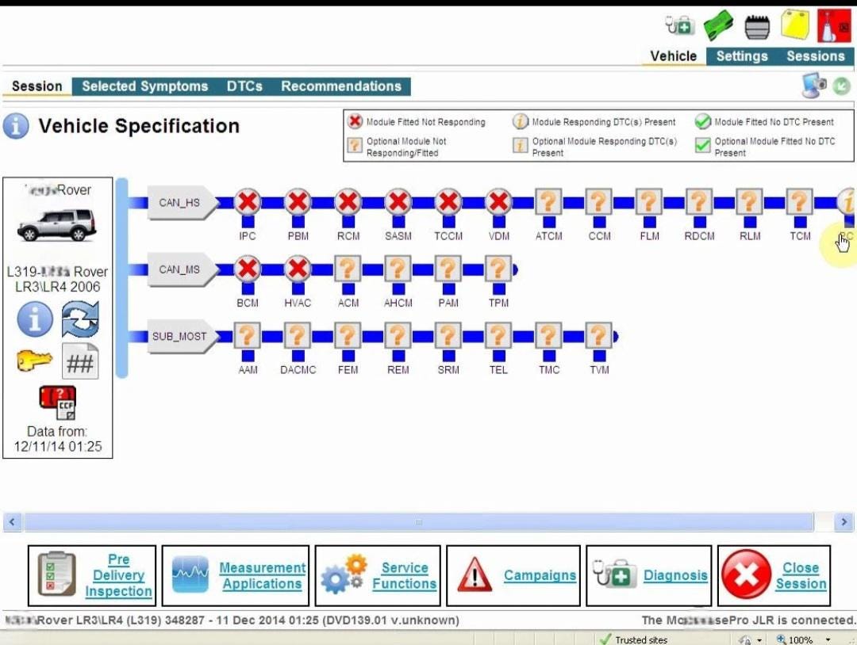Click the Campaigns warning button
This screenshot has height=645, width=857.
click(513, 575)
